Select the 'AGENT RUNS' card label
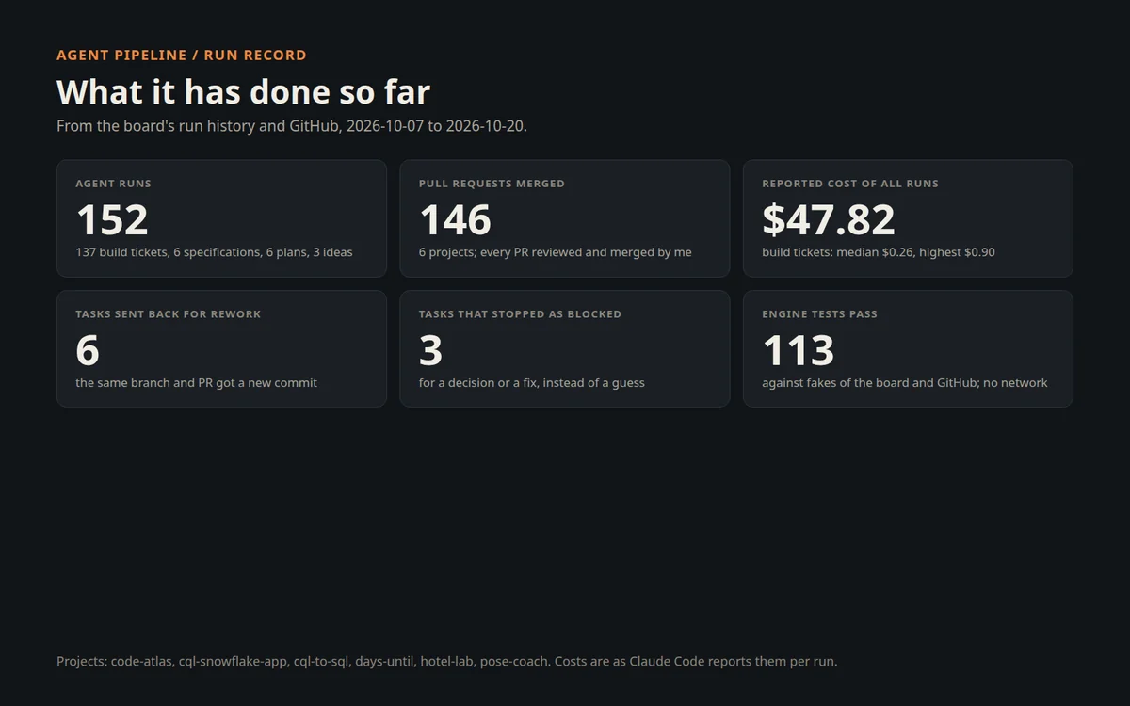1130x706 pixels. tap(113, 184)
